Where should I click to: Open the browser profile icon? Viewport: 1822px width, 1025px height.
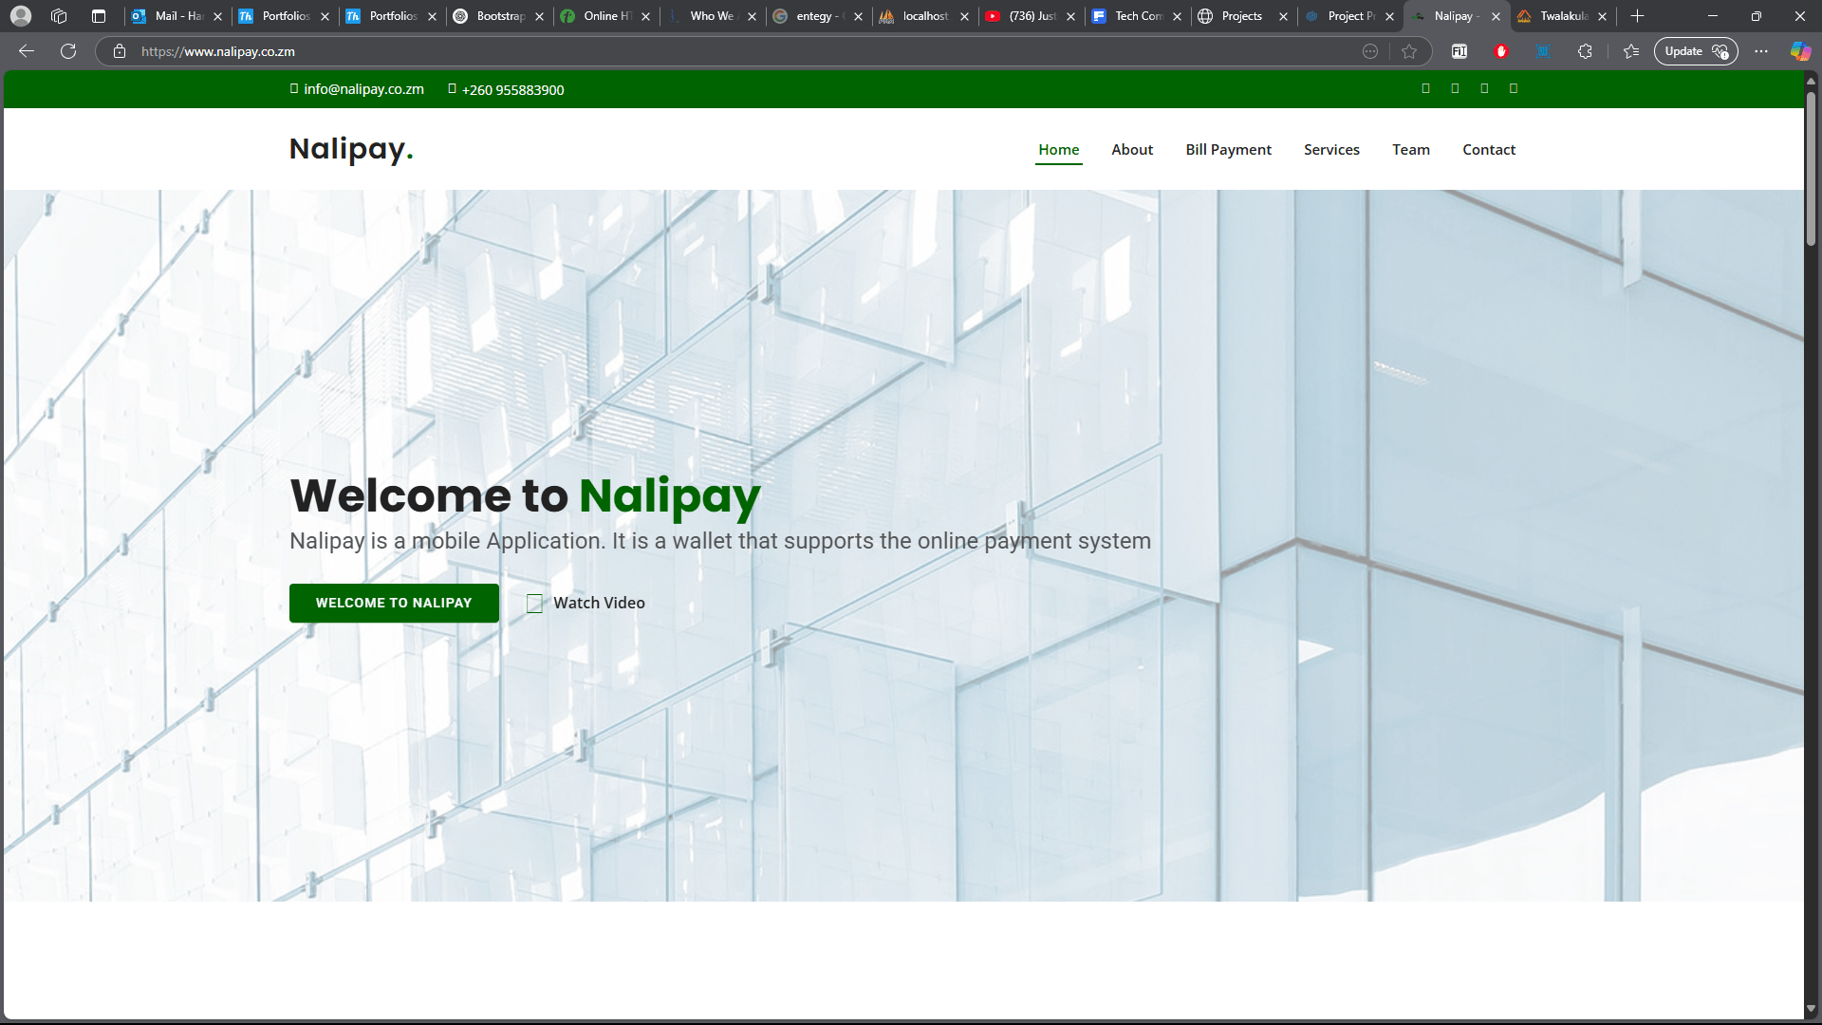pos(21,16)
